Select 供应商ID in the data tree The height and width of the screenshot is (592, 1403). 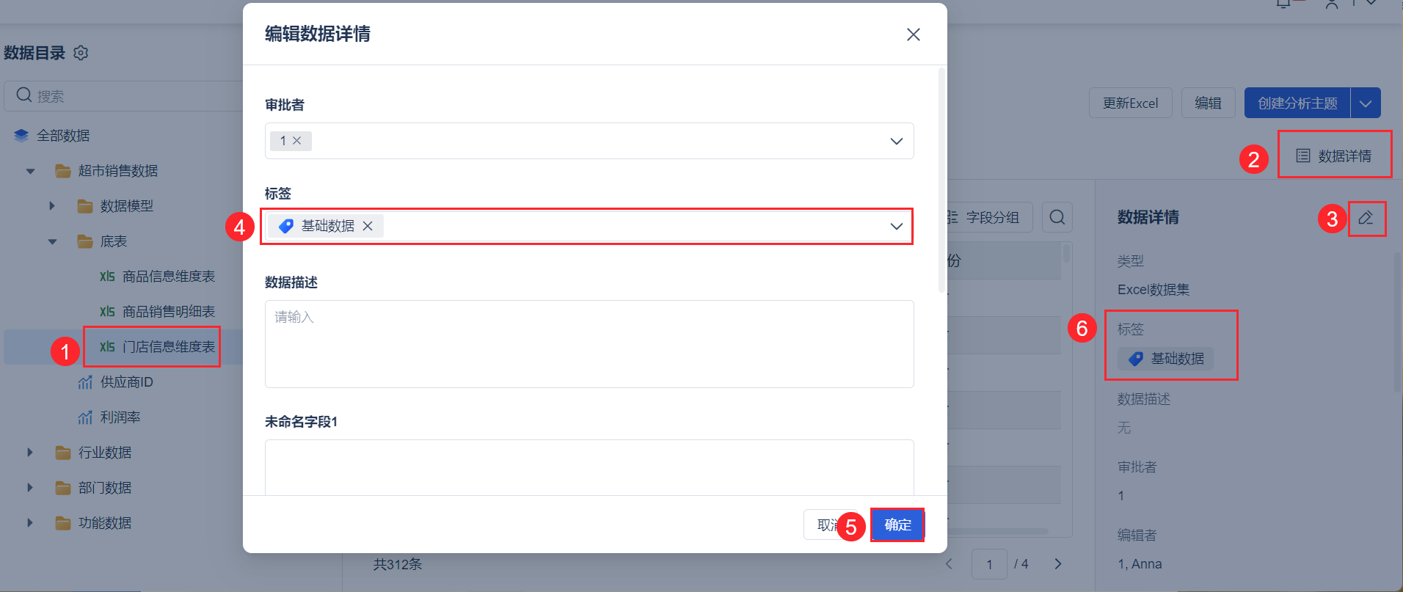[126, 382]
